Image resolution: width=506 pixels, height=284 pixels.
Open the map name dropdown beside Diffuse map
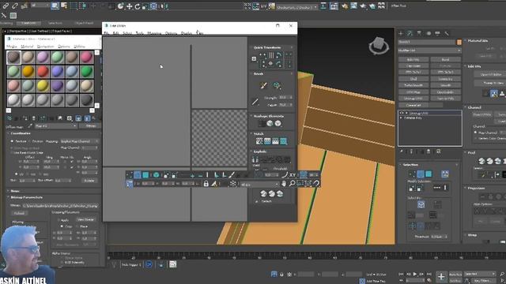[x=55, y=126]
